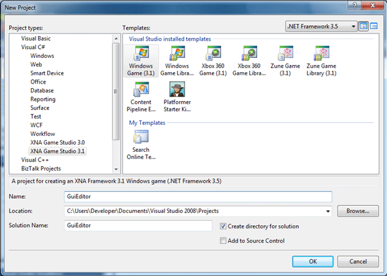Choose the Xbox 360 Game Library template
Viewport: 387px width, 276px height.
coord(249,61)
